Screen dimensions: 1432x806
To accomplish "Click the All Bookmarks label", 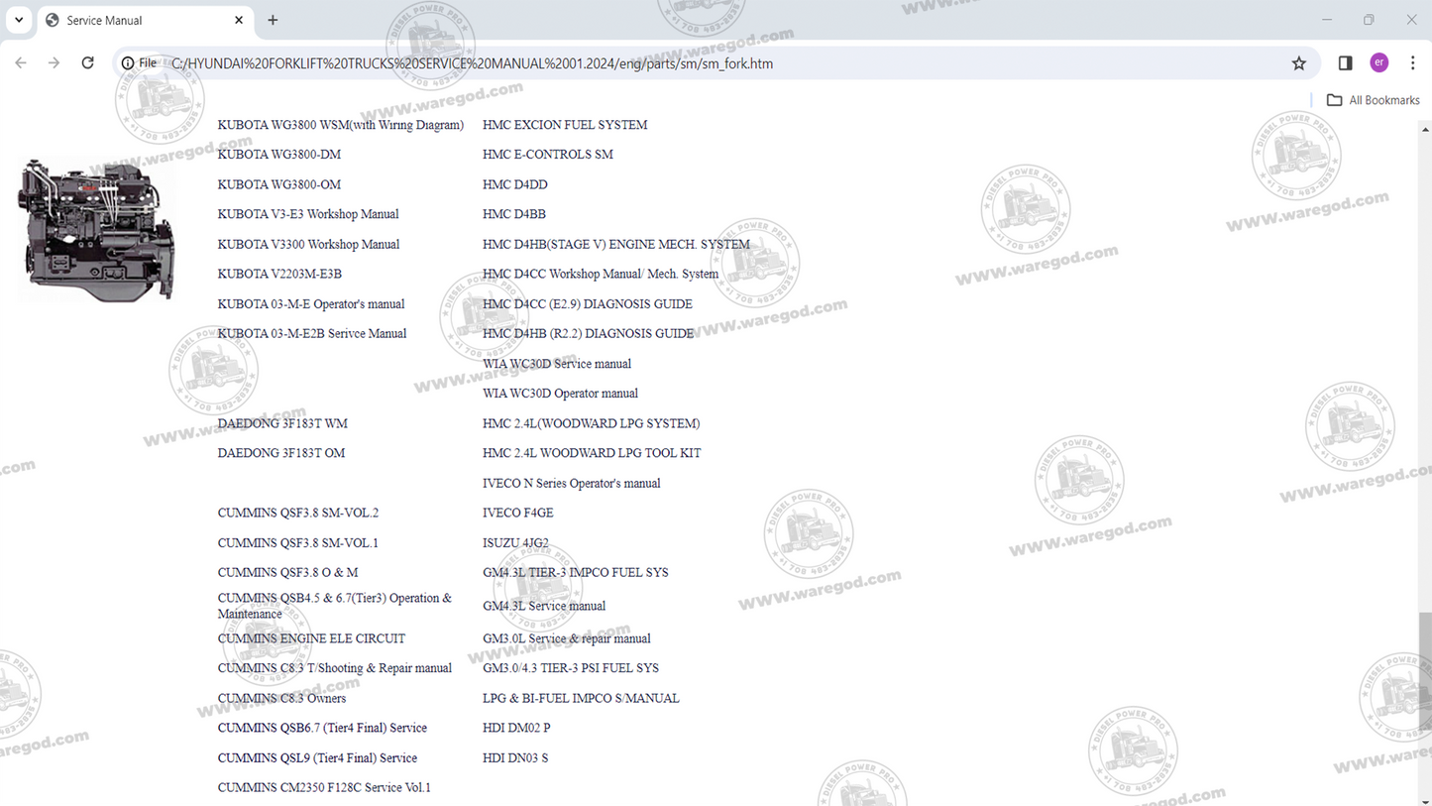I will click(1383, 99).
